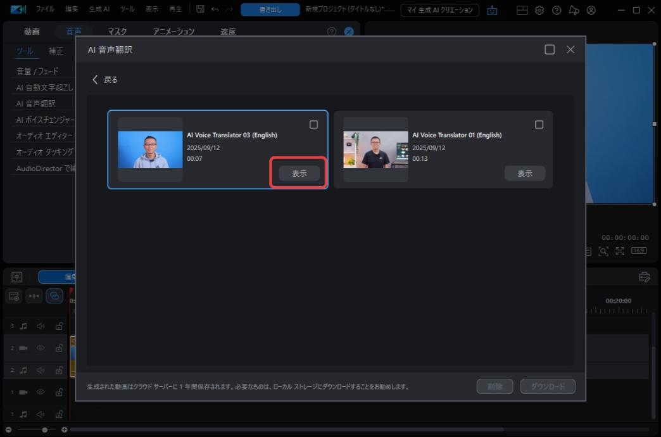The image size is (661, 437).
Task: Switch to the 補正 tab
Action: pos(54,51)
